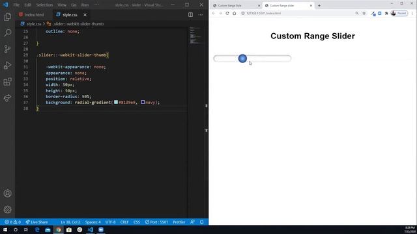The image size is (417, 234).
Task: Open the Chrome three-dot menu
Action: 412,13
